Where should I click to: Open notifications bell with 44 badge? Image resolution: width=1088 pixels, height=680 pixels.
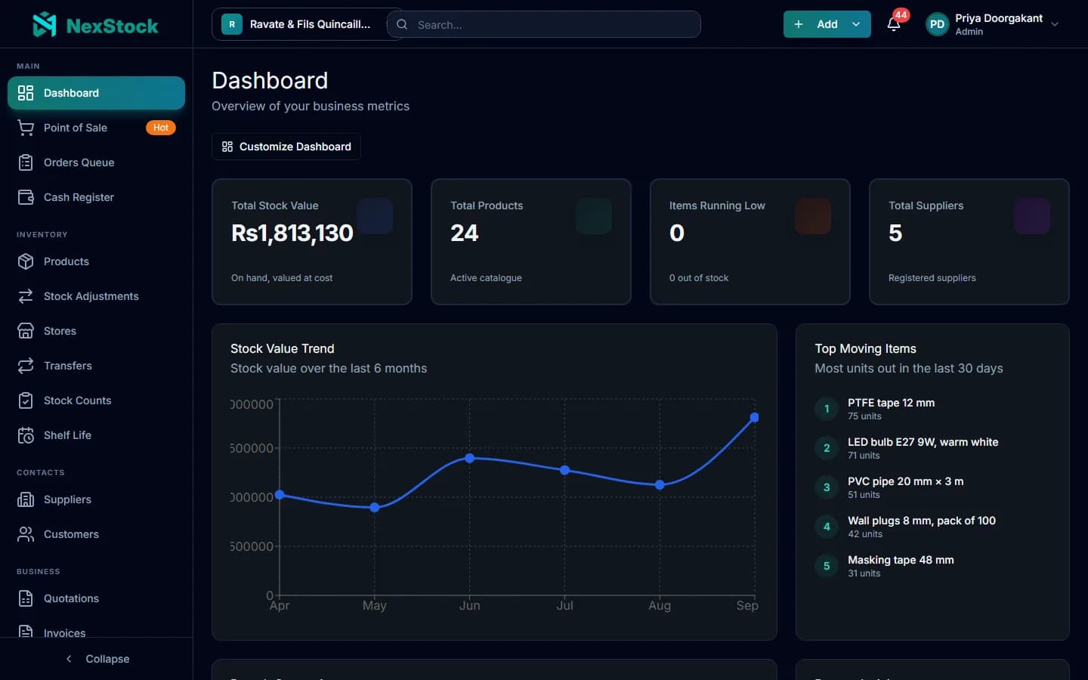(x=894, y=24)
